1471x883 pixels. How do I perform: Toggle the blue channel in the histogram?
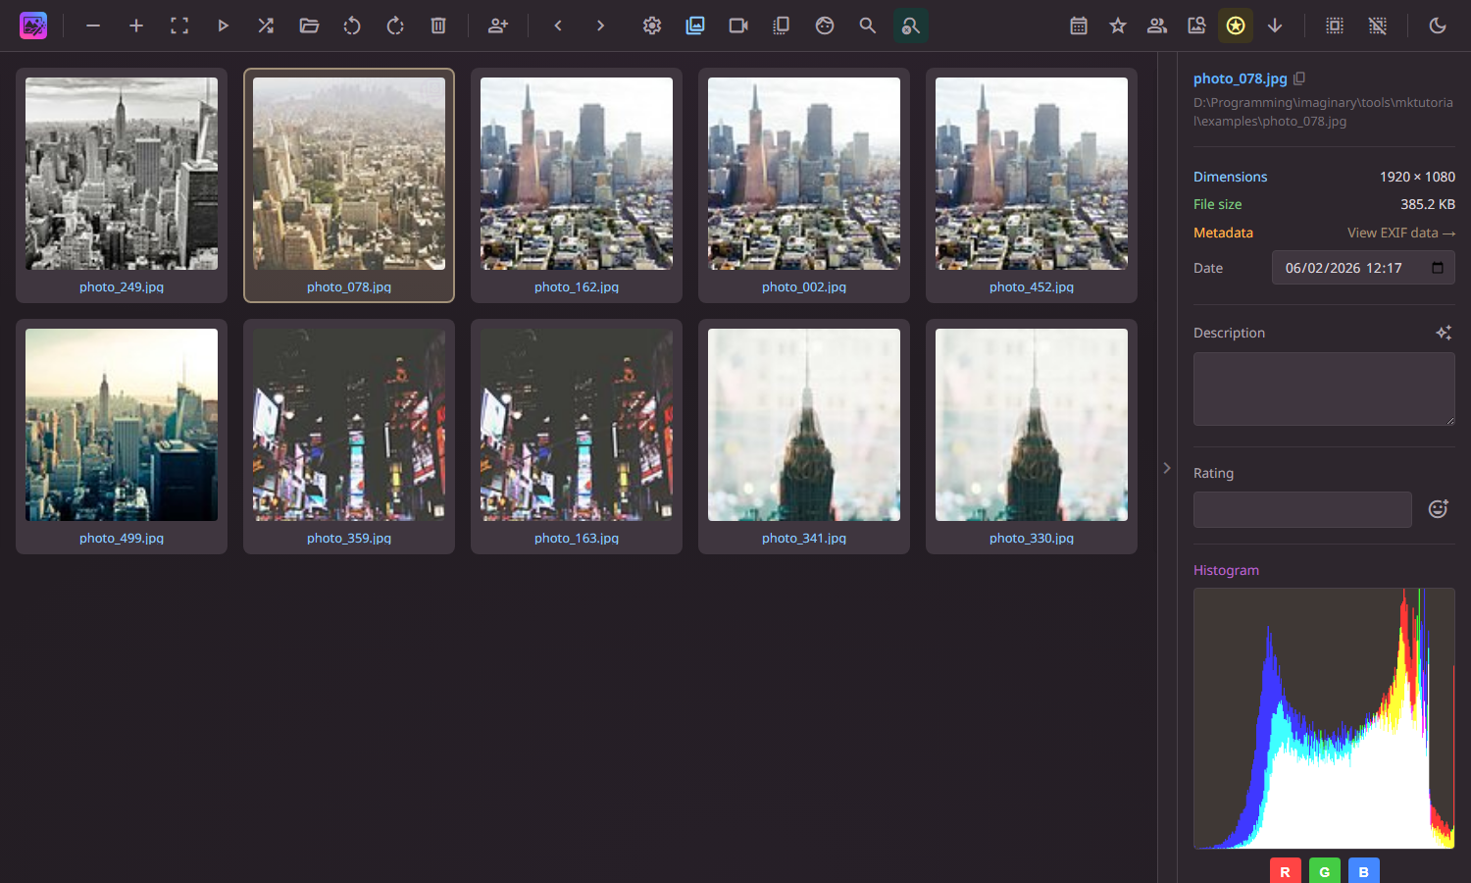click(1363, 870)
